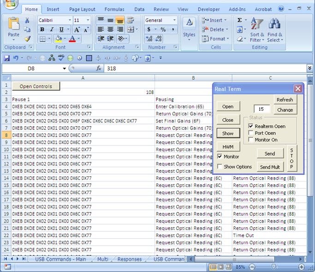Screen dimensions: 315x272
Task: Click Save icon in Quick Access toolbar
Action: pos(6,58)
